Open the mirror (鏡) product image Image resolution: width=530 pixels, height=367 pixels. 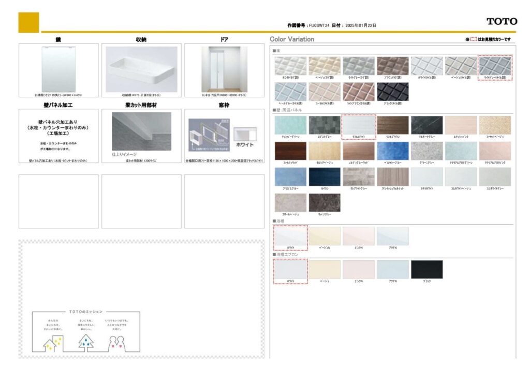tap(58, 69)
